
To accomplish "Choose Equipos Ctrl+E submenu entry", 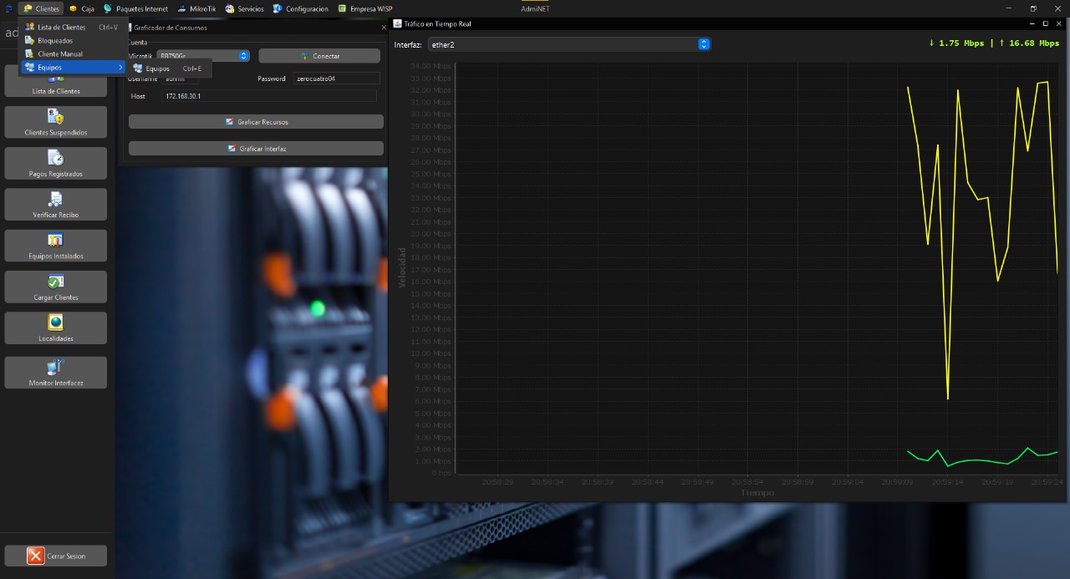I will [x=169, y=69].
